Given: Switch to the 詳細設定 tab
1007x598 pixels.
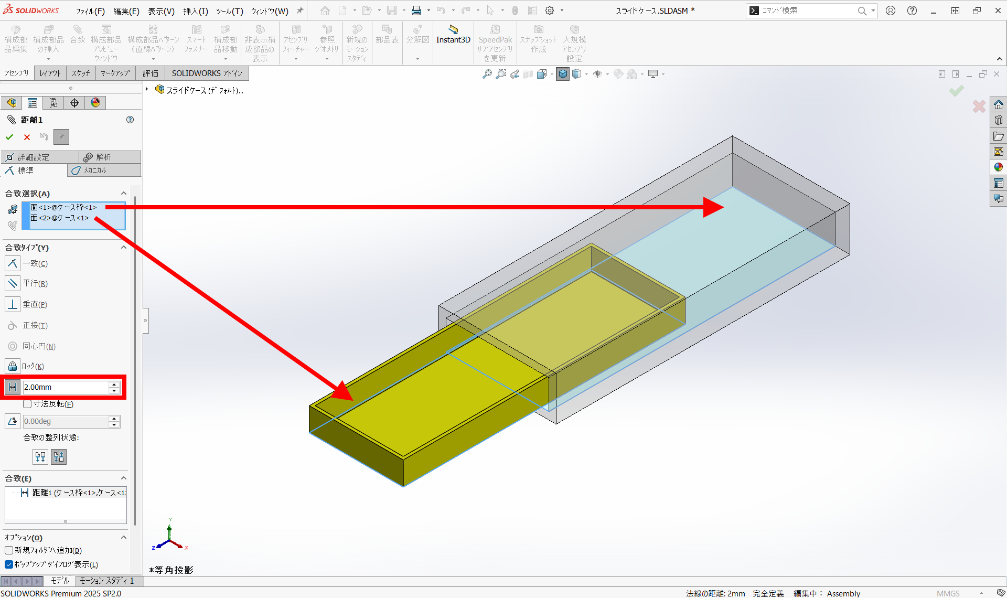Looking at the screenshot, I should tap(39, 157).
